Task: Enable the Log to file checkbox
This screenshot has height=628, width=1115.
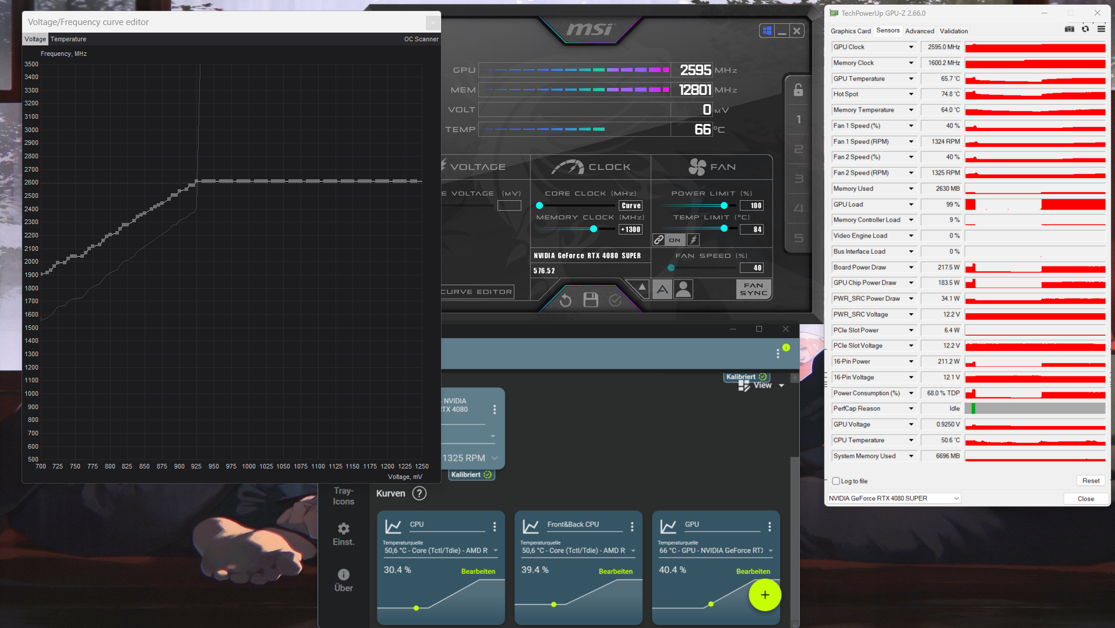Action: [x=836, y=481]
